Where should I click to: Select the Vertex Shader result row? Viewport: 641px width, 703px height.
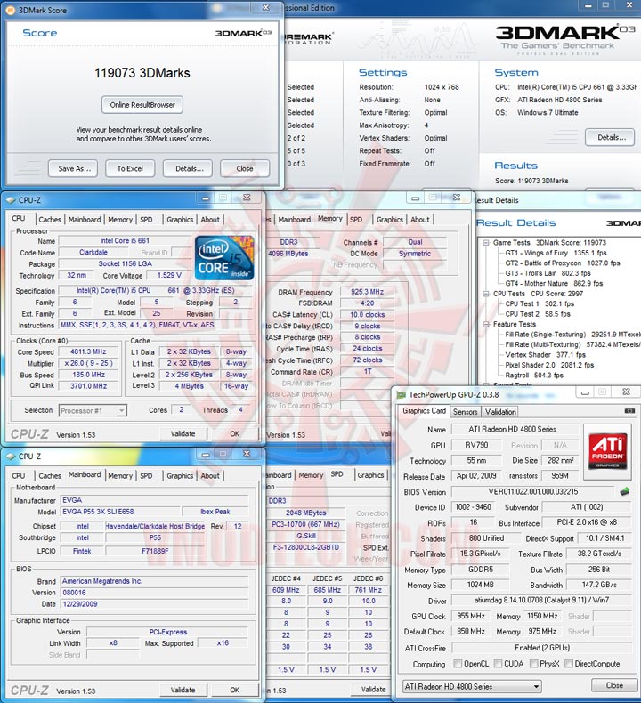pyautogui.click(x=546, y=355)
